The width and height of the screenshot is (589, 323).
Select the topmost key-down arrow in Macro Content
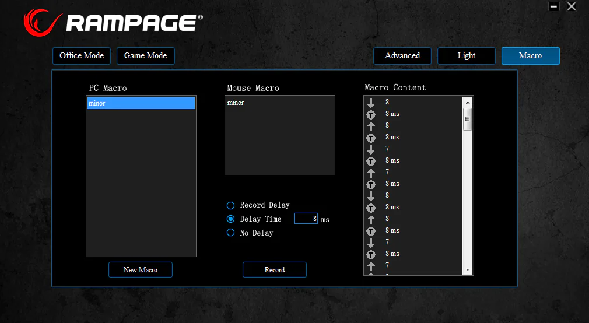coord(371,103)
